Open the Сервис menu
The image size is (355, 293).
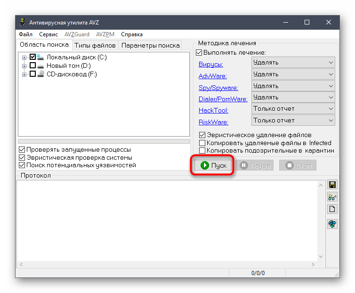click(48, 34)
